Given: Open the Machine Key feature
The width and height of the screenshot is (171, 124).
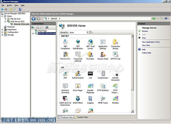Looking at the screenshot, I should (x=65, y=56).
